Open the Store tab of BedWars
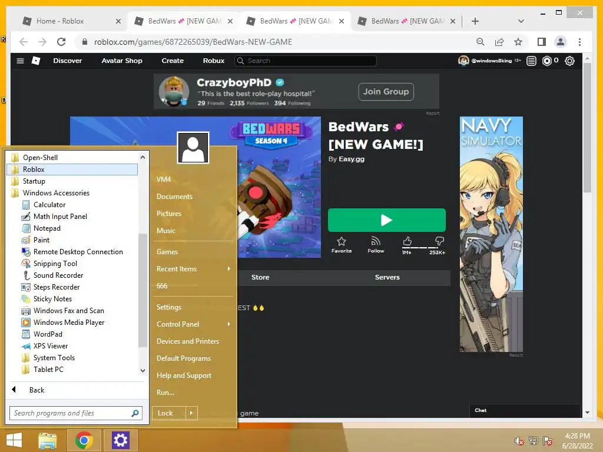Image resolution: width=603 pixels, height=452 pixels. (x=260, y=277)
